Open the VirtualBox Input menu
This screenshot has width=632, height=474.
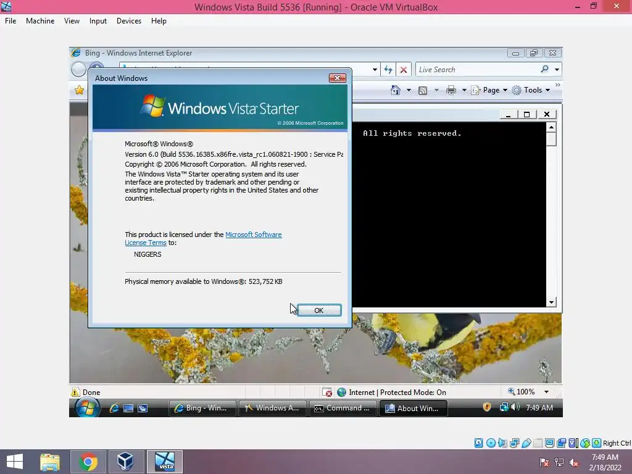click(x=98, y=21)
